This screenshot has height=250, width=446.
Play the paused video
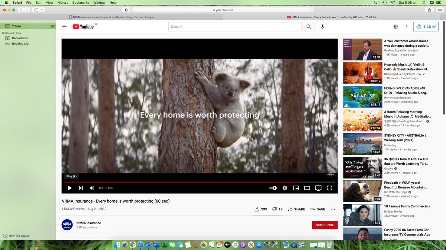coord(70,188)
